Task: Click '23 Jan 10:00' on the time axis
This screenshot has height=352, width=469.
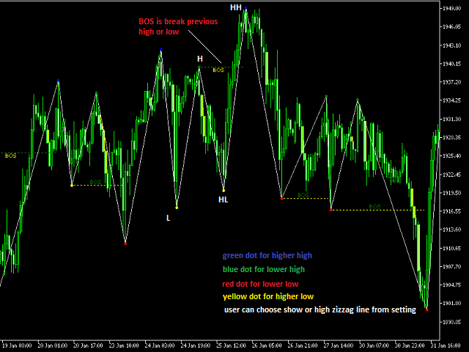Action: click(124, 345)
